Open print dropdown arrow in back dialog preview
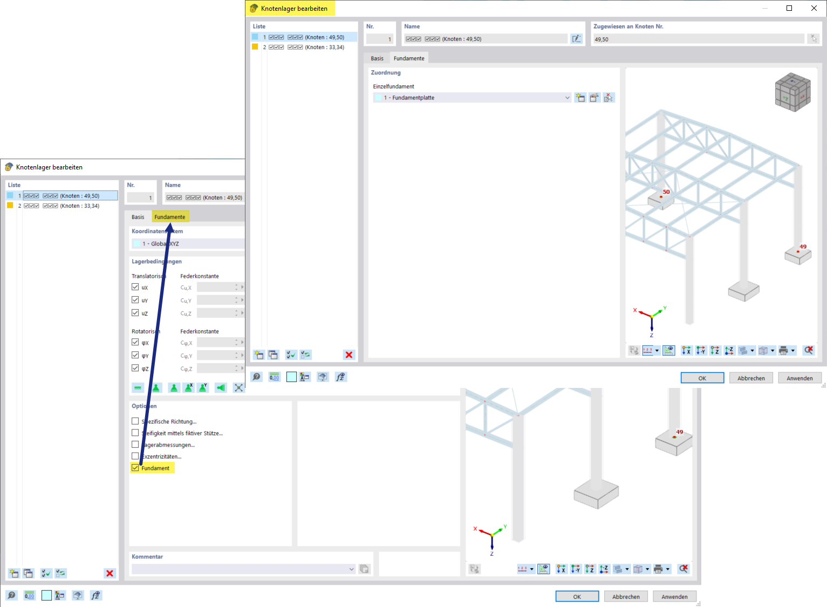The height and width of the screenshot is (607, 827). pos(668,569)
